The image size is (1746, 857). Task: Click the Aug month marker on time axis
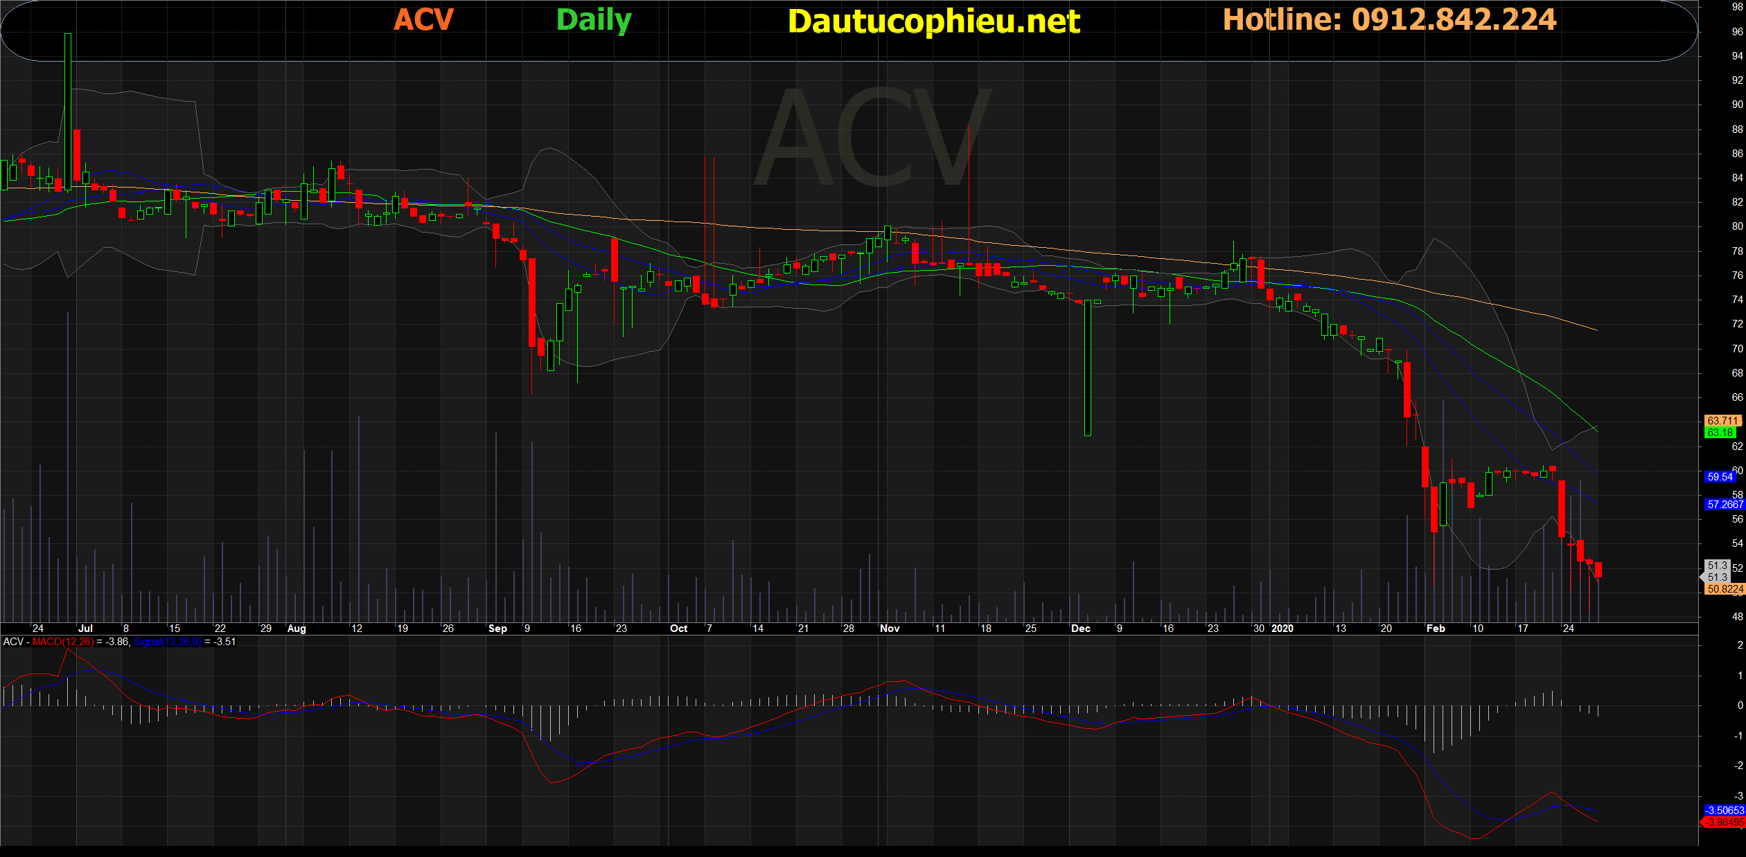point(297,629)
